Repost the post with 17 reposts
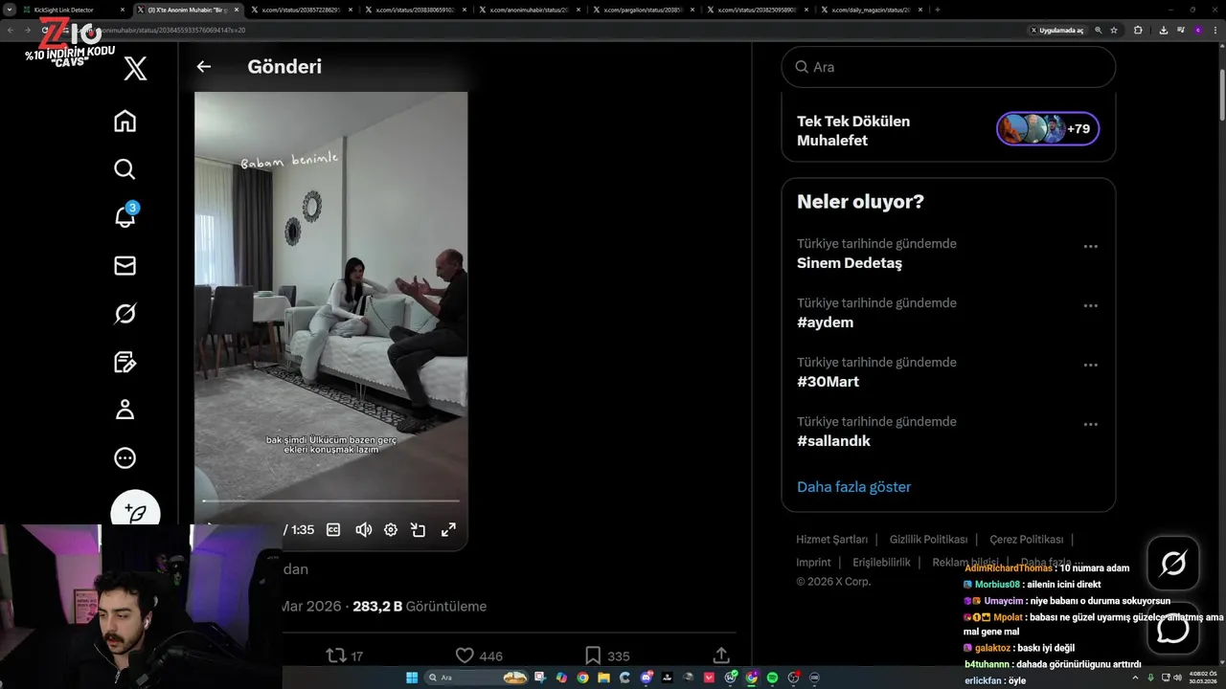Viewport: 1226px width, 689px height. click(344, 656)
